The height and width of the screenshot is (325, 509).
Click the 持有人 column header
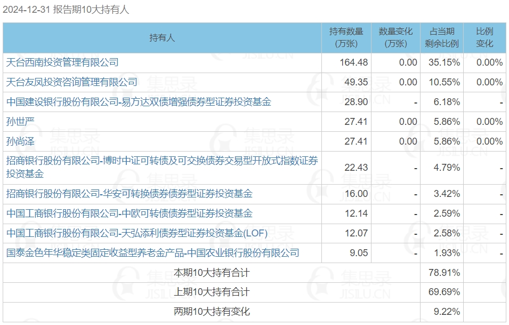[x=162, y=38]
